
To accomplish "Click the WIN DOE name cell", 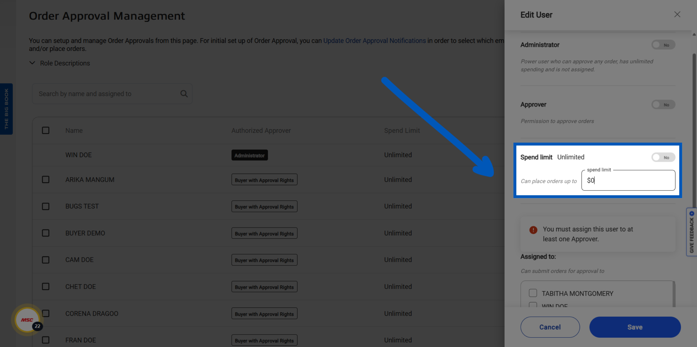I will pyautogui.click(x=78, y=155).
